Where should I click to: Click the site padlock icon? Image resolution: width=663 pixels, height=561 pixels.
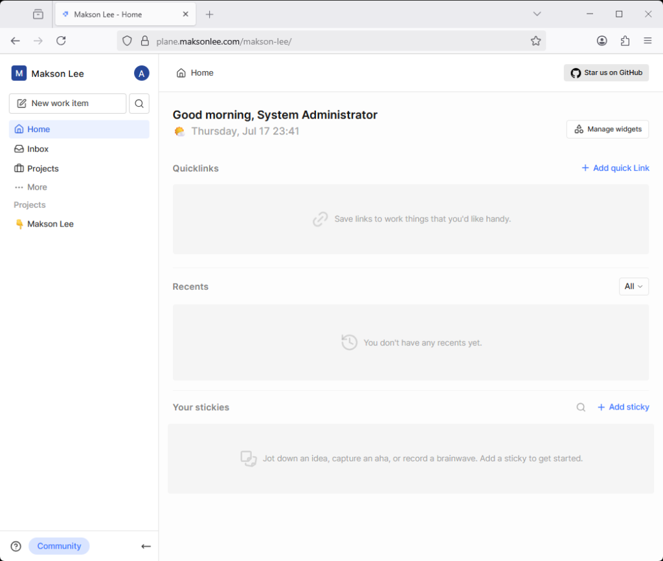click(144, 41)
